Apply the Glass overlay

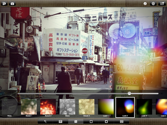point(67,108)
